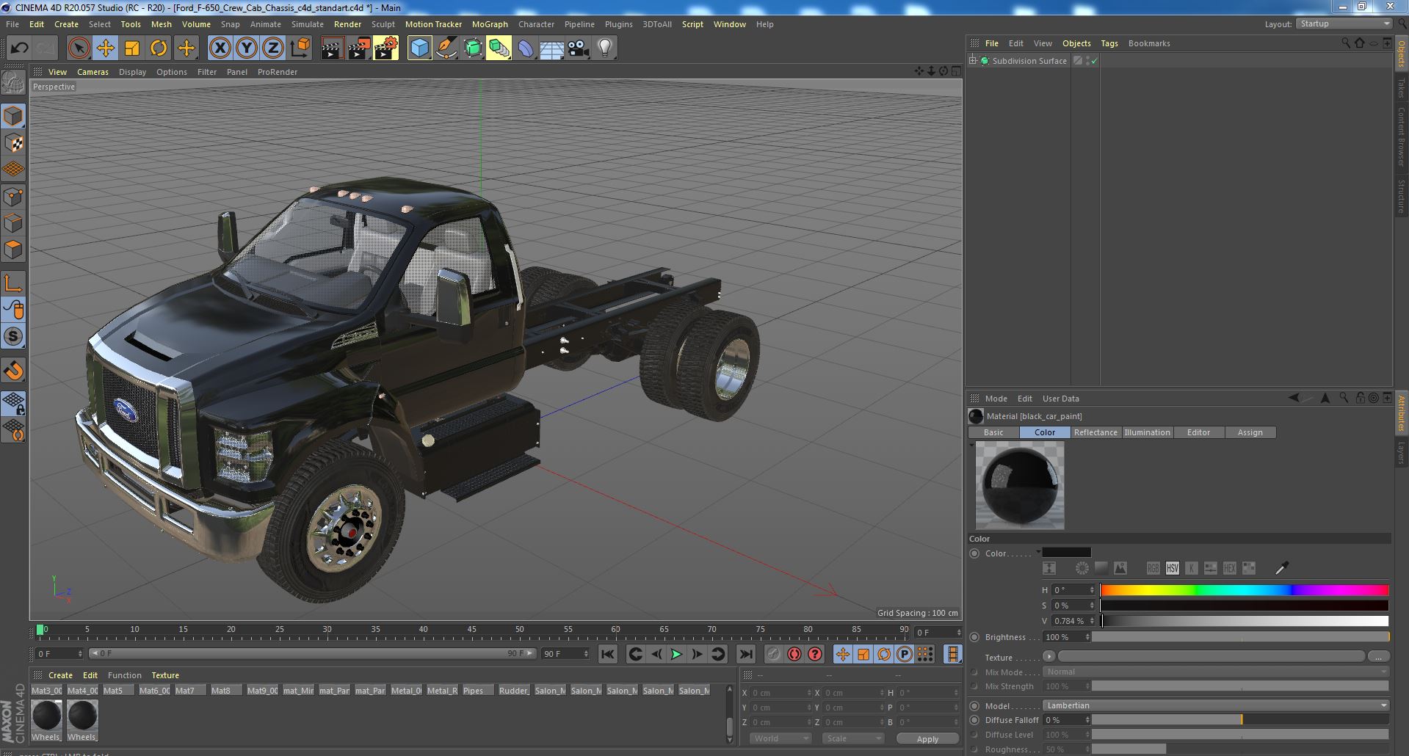Select Texture mode checkerboard cube icon
This screenshot has width=1409, height=756.
[x=13, y=143]
